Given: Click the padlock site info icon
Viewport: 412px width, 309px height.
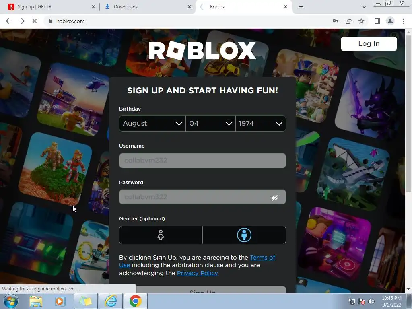Looking at the screenshot, I should click(51, 21).
